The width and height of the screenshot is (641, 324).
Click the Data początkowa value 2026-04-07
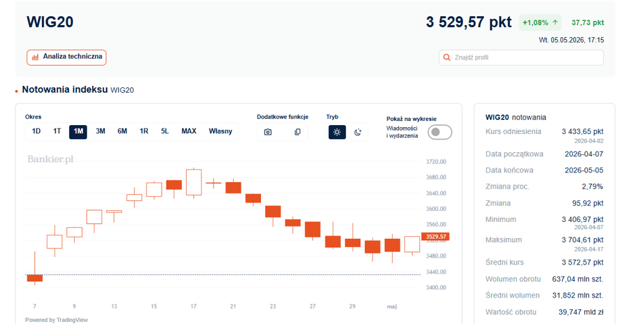[584, 154]
